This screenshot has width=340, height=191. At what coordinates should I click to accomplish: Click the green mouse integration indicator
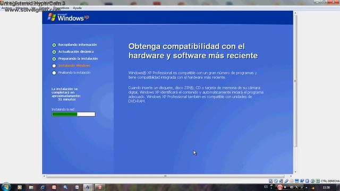pos(312,181)
